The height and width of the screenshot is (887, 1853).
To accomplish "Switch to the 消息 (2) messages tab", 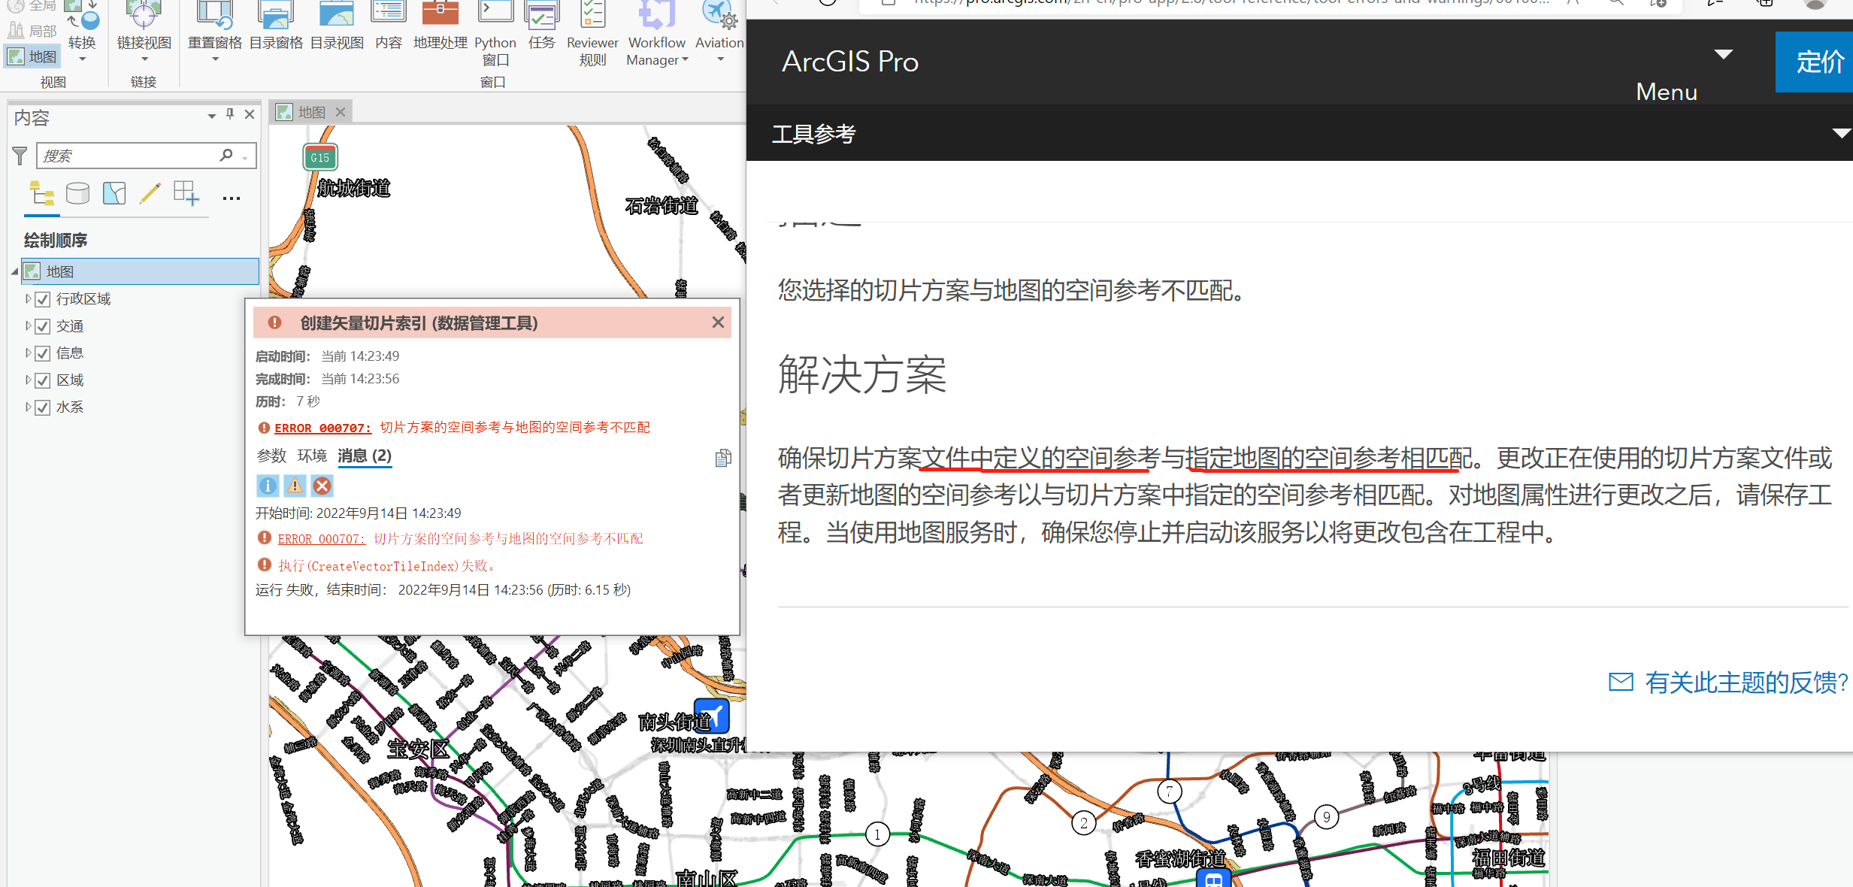I will point(365,456).
